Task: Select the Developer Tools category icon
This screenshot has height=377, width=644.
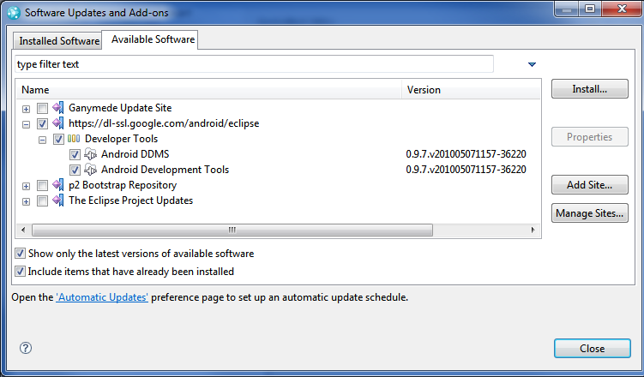Action: 74,139
